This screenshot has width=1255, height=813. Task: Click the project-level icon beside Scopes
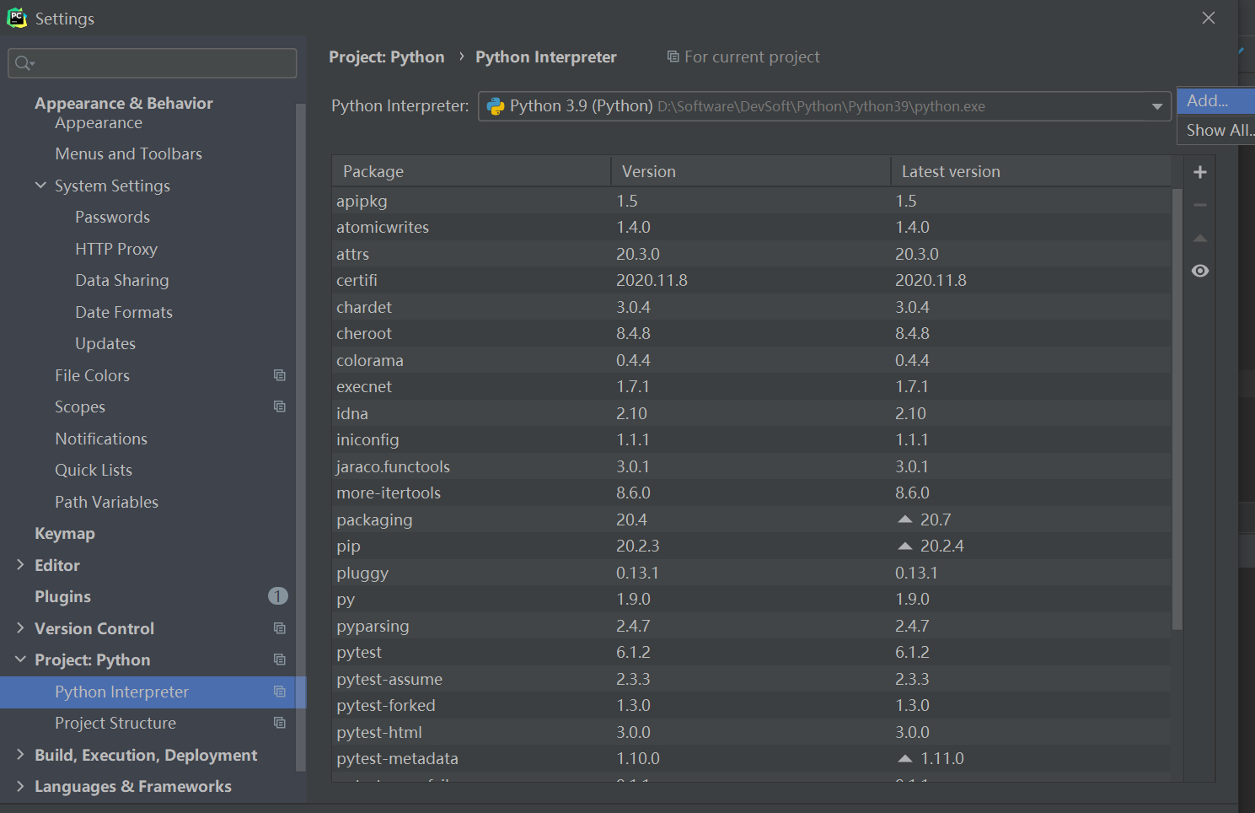[280, 406]
